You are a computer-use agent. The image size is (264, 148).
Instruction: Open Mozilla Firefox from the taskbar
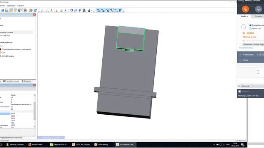[35, 144]
